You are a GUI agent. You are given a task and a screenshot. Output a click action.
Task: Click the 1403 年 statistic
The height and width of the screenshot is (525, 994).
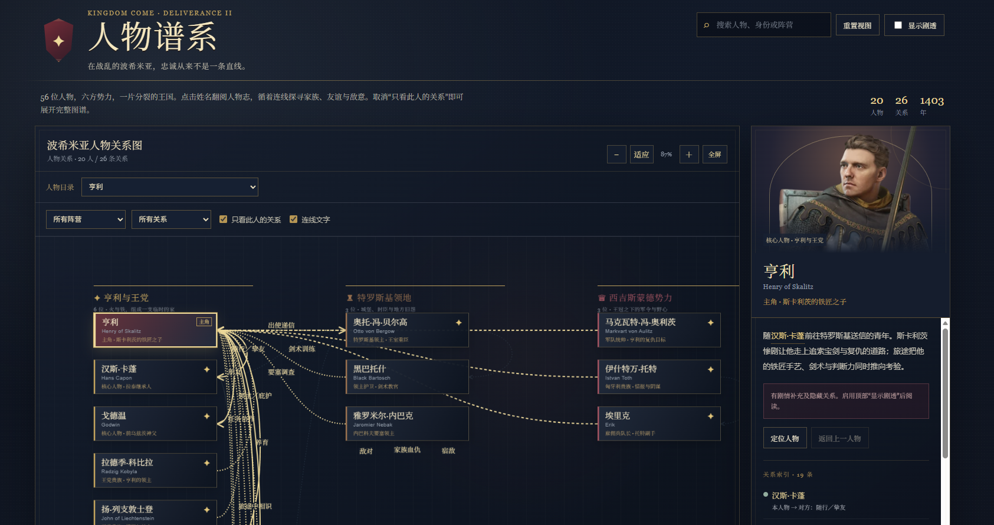[931, 105]
